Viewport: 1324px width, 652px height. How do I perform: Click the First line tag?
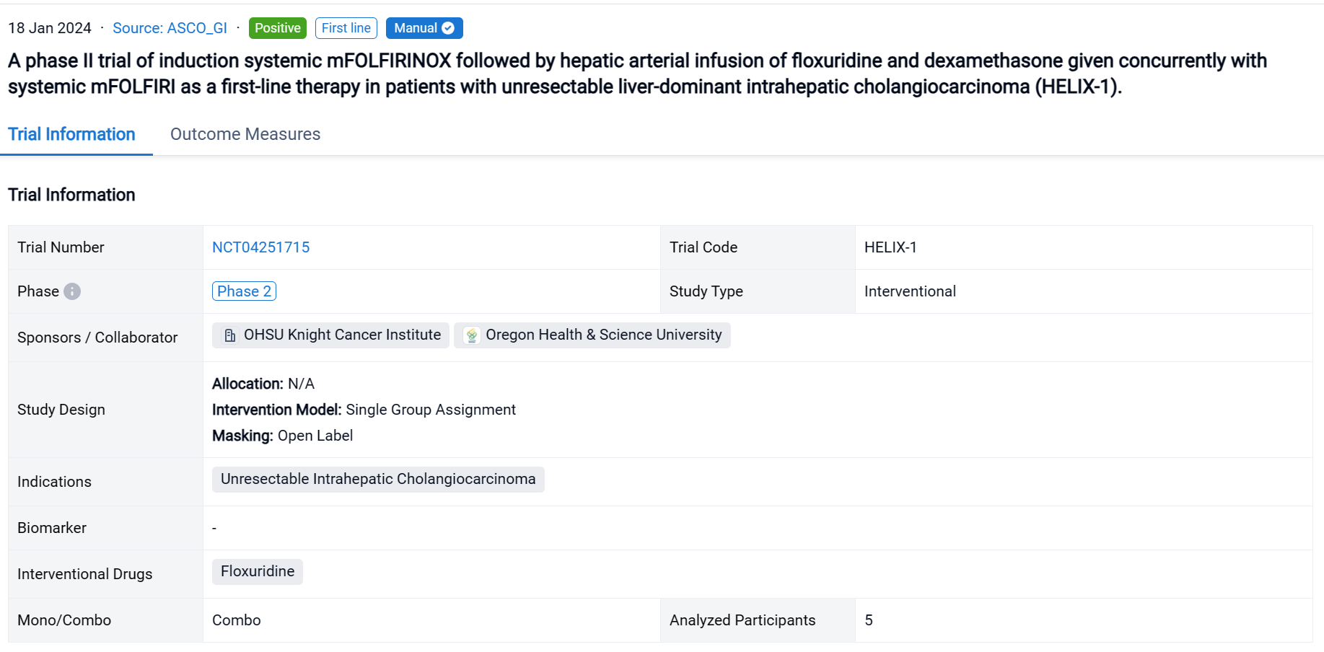tap(346, 28)
